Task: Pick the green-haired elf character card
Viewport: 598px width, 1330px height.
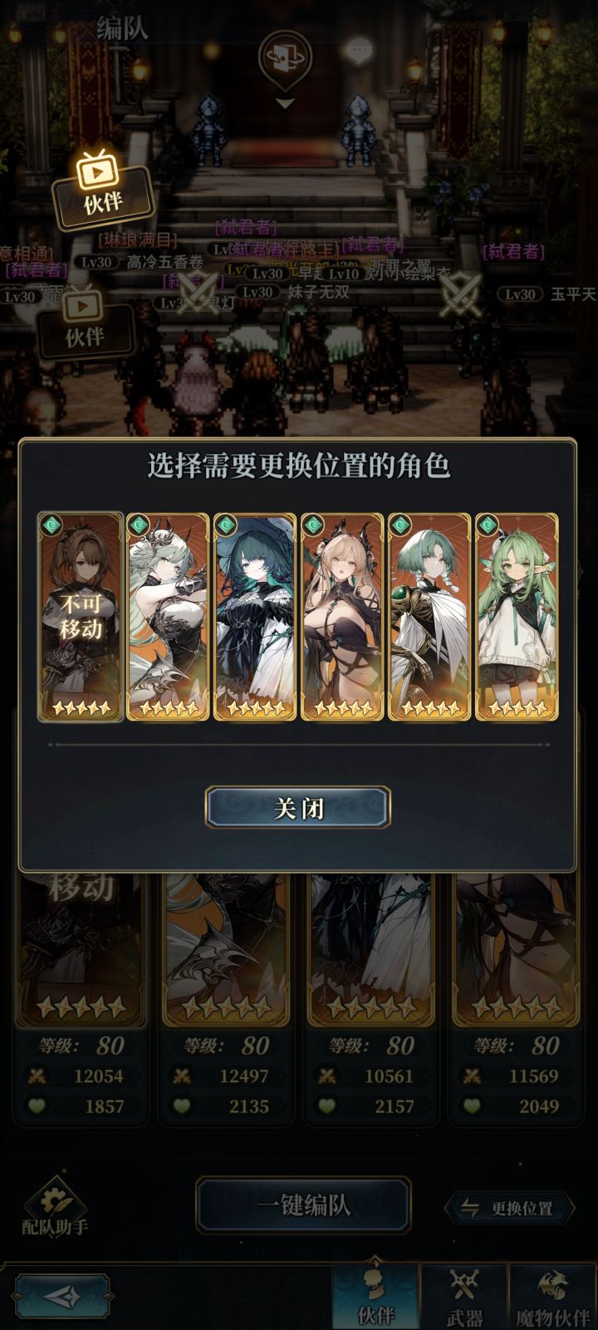Action: (517, 617)
